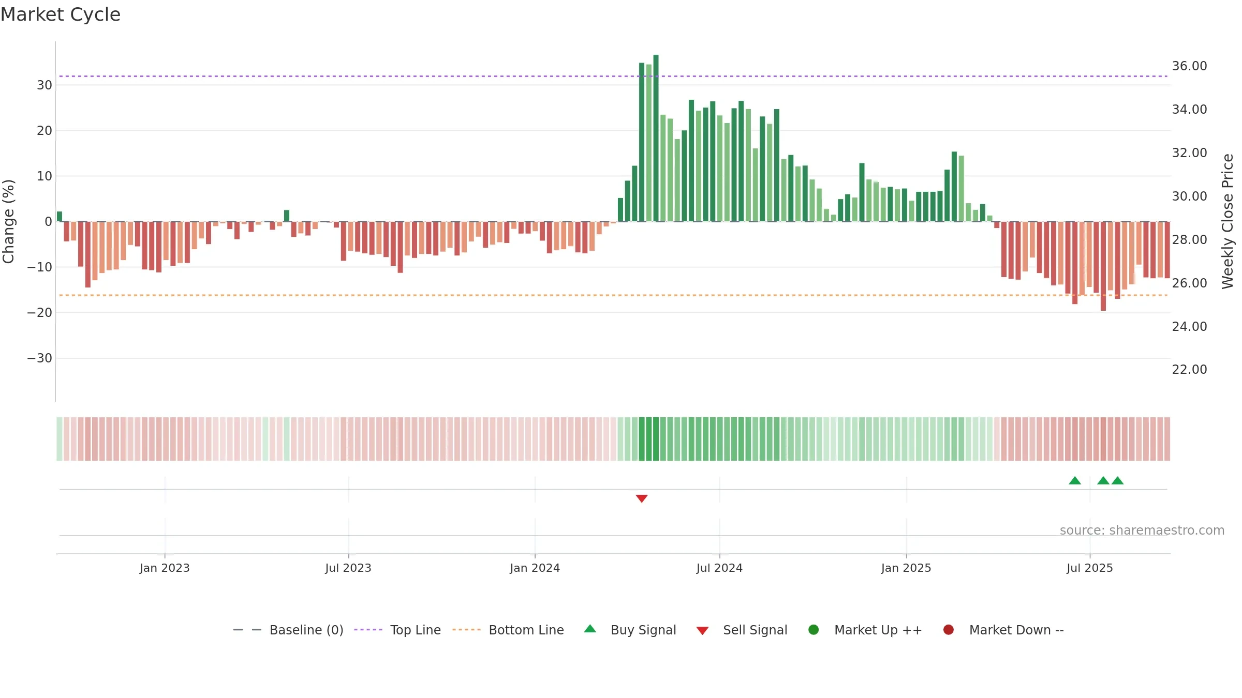The image size is (1242, 698).
Task: Click the Market Down -- red dot
Action: click(949, 630)
